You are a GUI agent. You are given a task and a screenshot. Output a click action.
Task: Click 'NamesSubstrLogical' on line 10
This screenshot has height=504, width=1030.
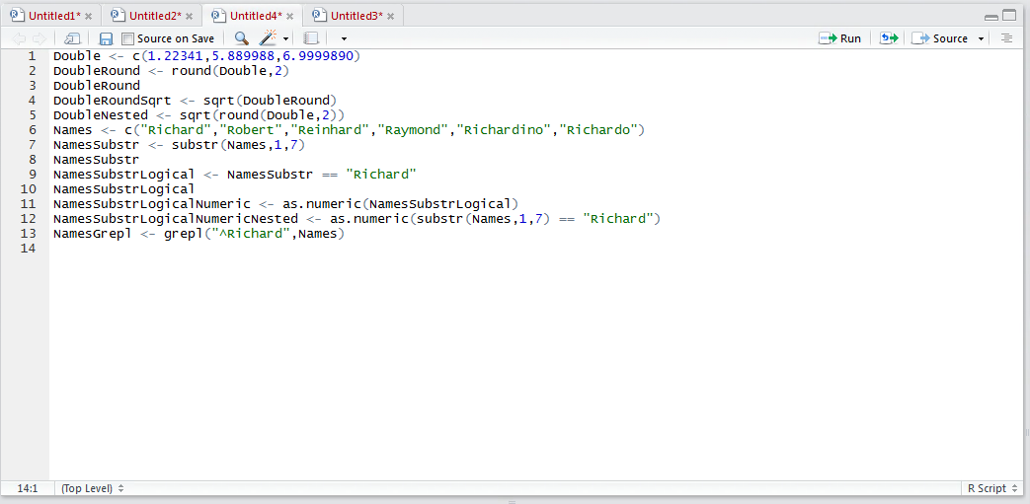(124, 189)
